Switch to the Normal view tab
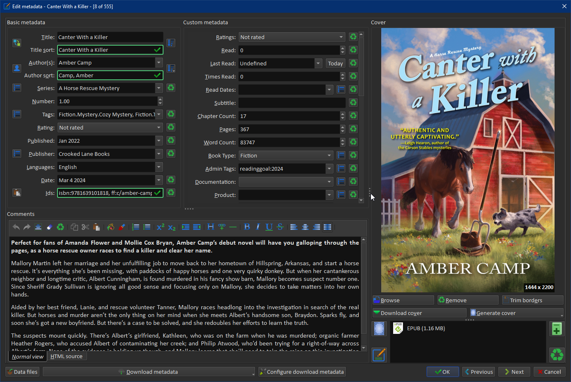The width and height of the screenshot is (571, 382). click(x=28, y=357)
